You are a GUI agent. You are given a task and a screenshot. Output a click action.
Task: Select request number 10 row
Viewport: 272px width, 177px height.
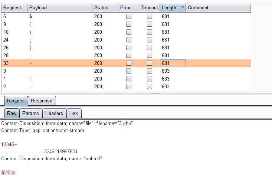(x=126, y=32)
